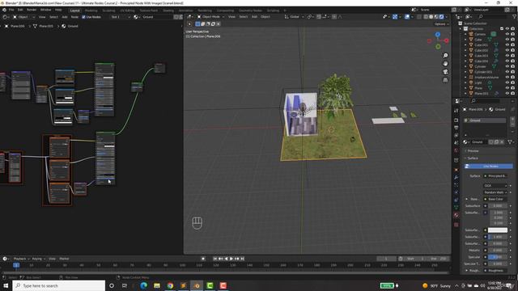Jump to timeline end playback icon
The height and width of the screenshot is (291, 518).
[x=242, y=259]
